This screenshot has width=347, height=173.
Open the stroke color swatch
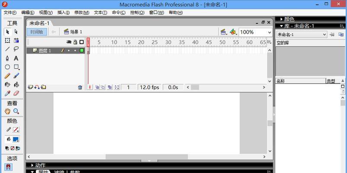(16, 130)
